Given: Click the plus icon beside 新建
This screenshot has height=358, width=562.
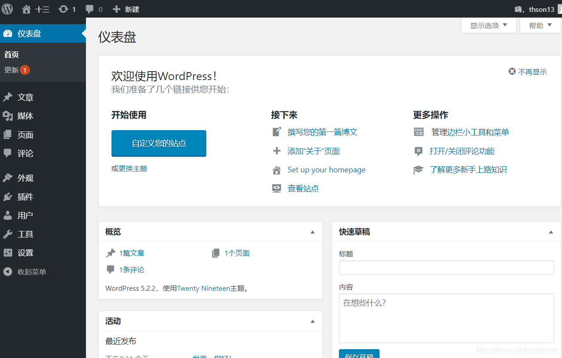Looking at the screenshot, I should pos(116,9).
